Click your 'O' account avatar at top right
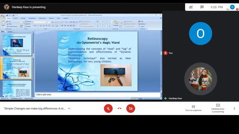The height and width of the screenshot is (134, 239). pos(232,7)
